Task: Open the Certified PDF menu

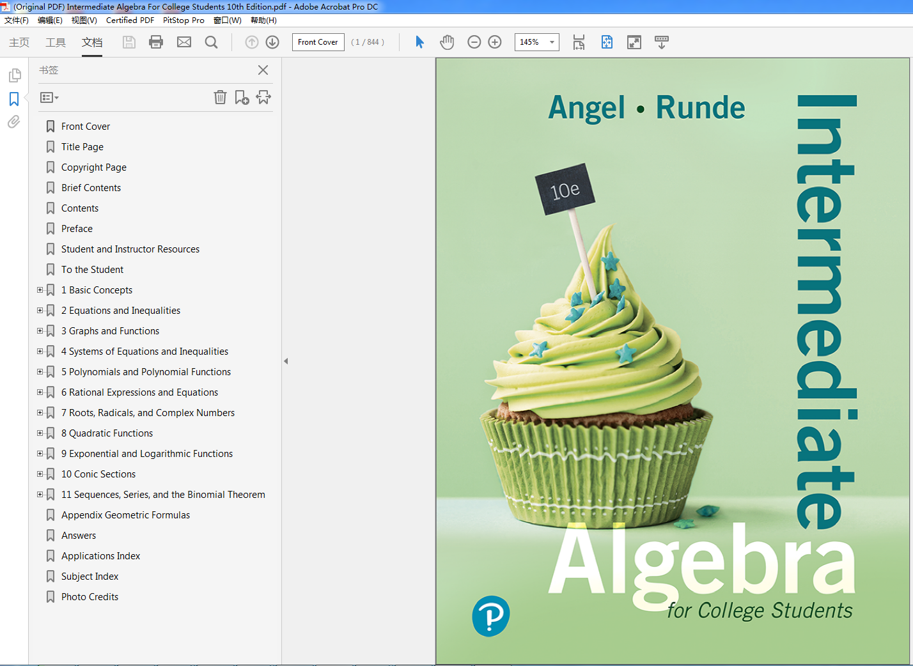Action: click(x=130, y=20)
